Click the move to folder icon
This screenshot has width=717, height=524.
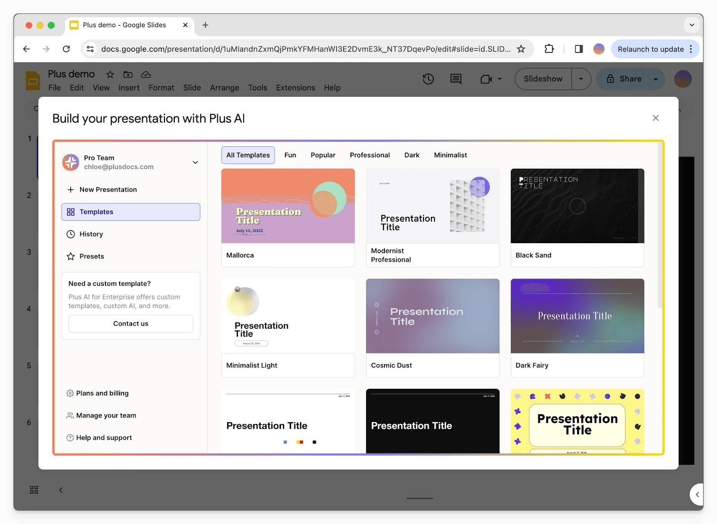(x=128, y=74)
